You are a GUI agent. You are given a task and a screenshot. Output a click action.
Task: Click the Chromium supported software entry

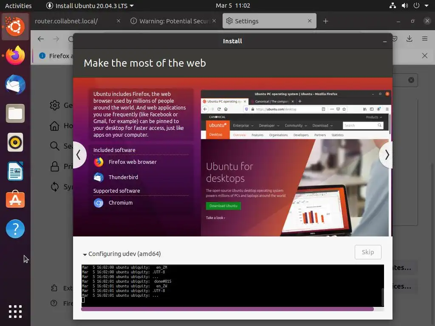pos(113,203)
